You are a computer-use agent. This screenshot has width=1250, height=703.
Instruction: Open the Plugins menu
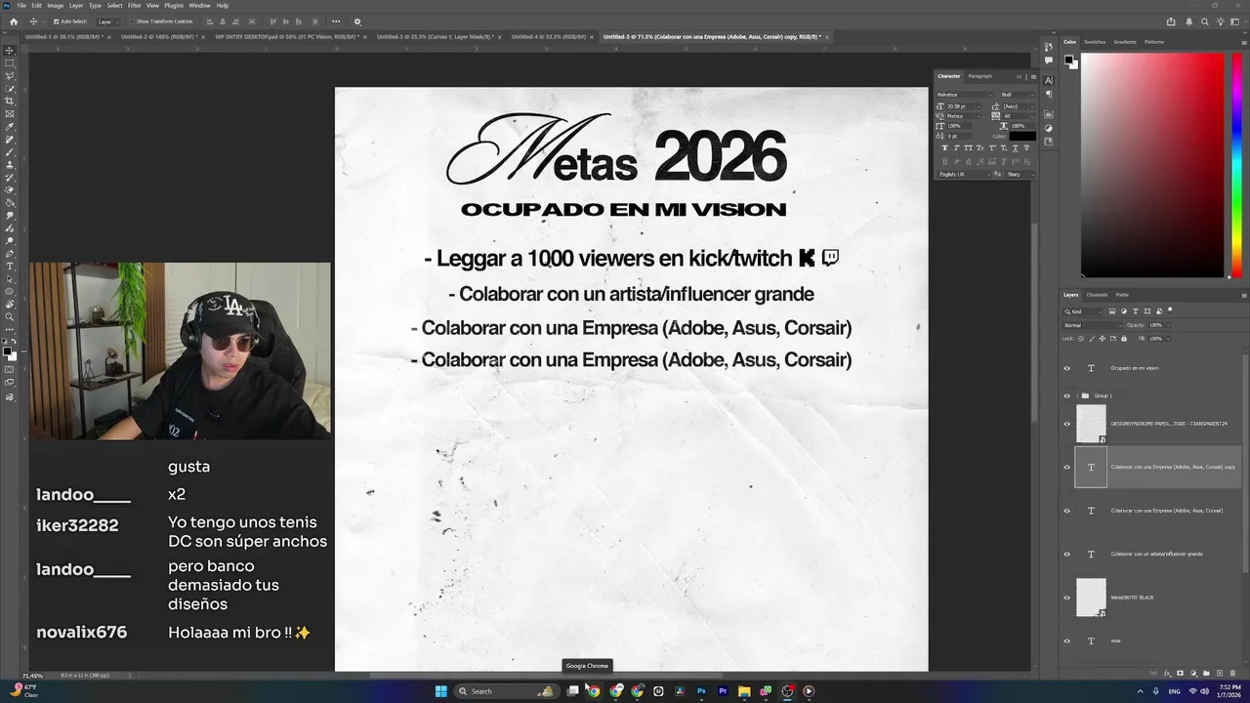(173, 5)
